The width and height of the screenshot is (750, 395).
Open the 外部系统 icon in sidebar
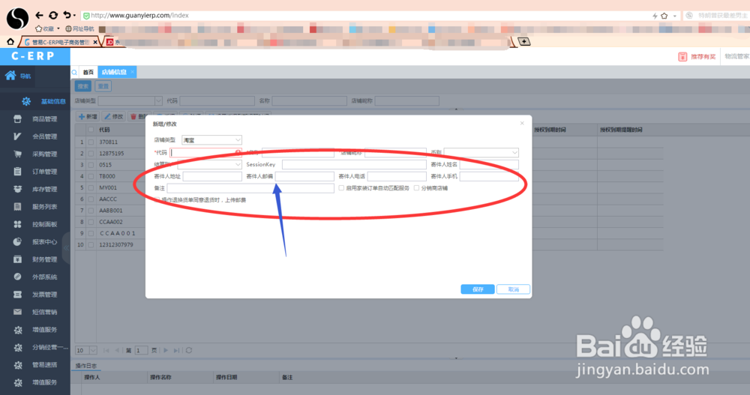pyautogui.click(x=18, y=277)
